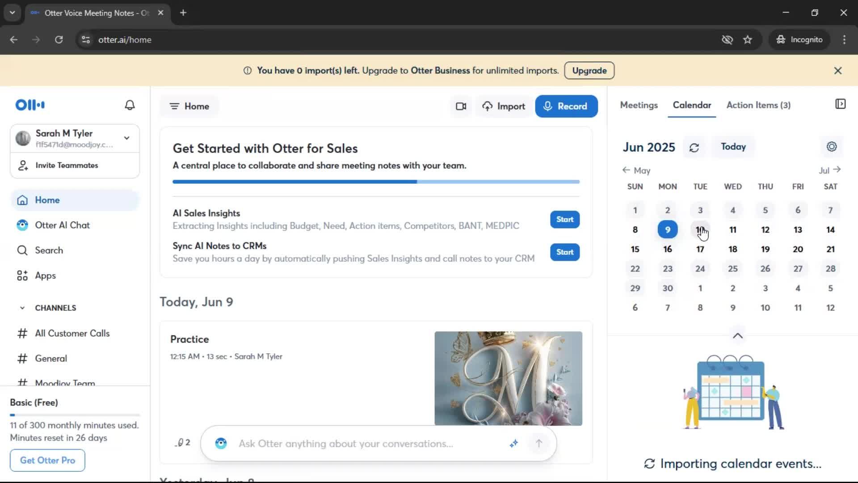Click Invite Teammates
Screen dimensions: 858x483
coord(75,165)
